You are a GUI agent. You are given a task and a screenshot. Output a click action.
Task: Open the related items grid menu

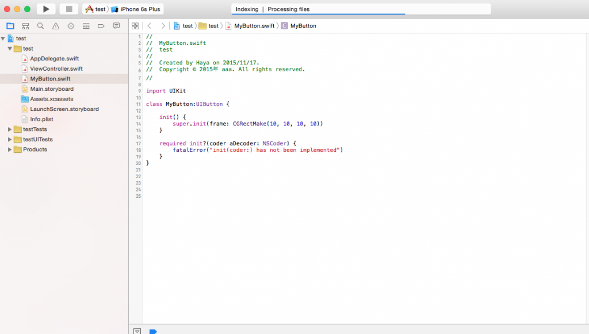135,26
